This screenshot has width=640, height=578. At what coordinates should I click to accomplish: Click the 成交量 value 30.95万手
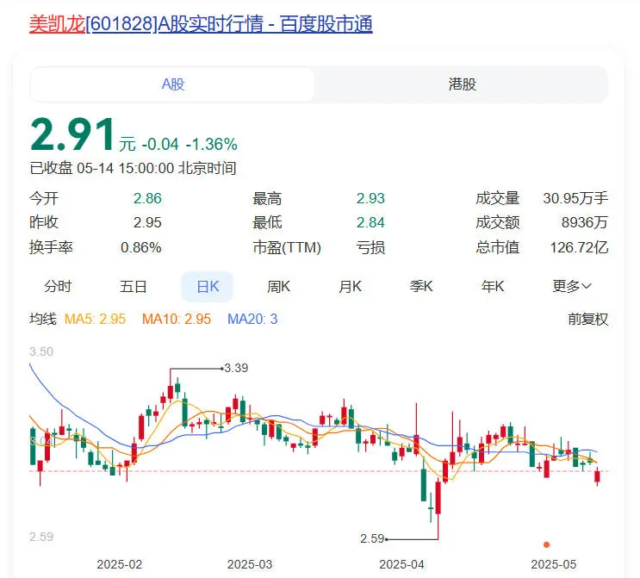pyautogui.click(x=575, y=198)
